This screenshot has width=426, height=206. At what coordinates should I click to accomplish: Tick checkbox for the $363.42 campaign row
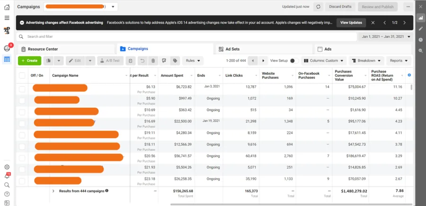click(22, 112)
